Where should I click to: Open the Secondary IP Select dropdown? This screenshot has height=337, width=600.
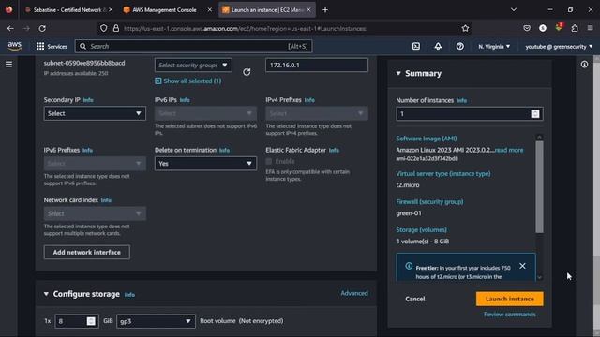95,113
